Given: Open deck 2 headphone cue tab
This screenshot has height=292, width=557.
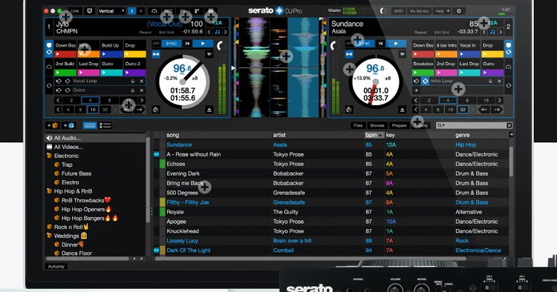Looking at the screenshot, I should click(x=509, y=67).
